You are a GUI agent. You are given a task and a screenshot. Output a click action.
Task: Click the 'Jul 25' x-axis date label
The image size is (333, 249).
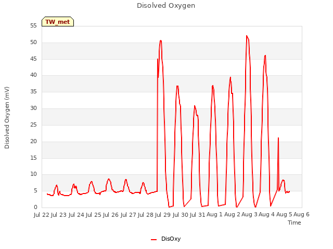(x=94, y=215)
